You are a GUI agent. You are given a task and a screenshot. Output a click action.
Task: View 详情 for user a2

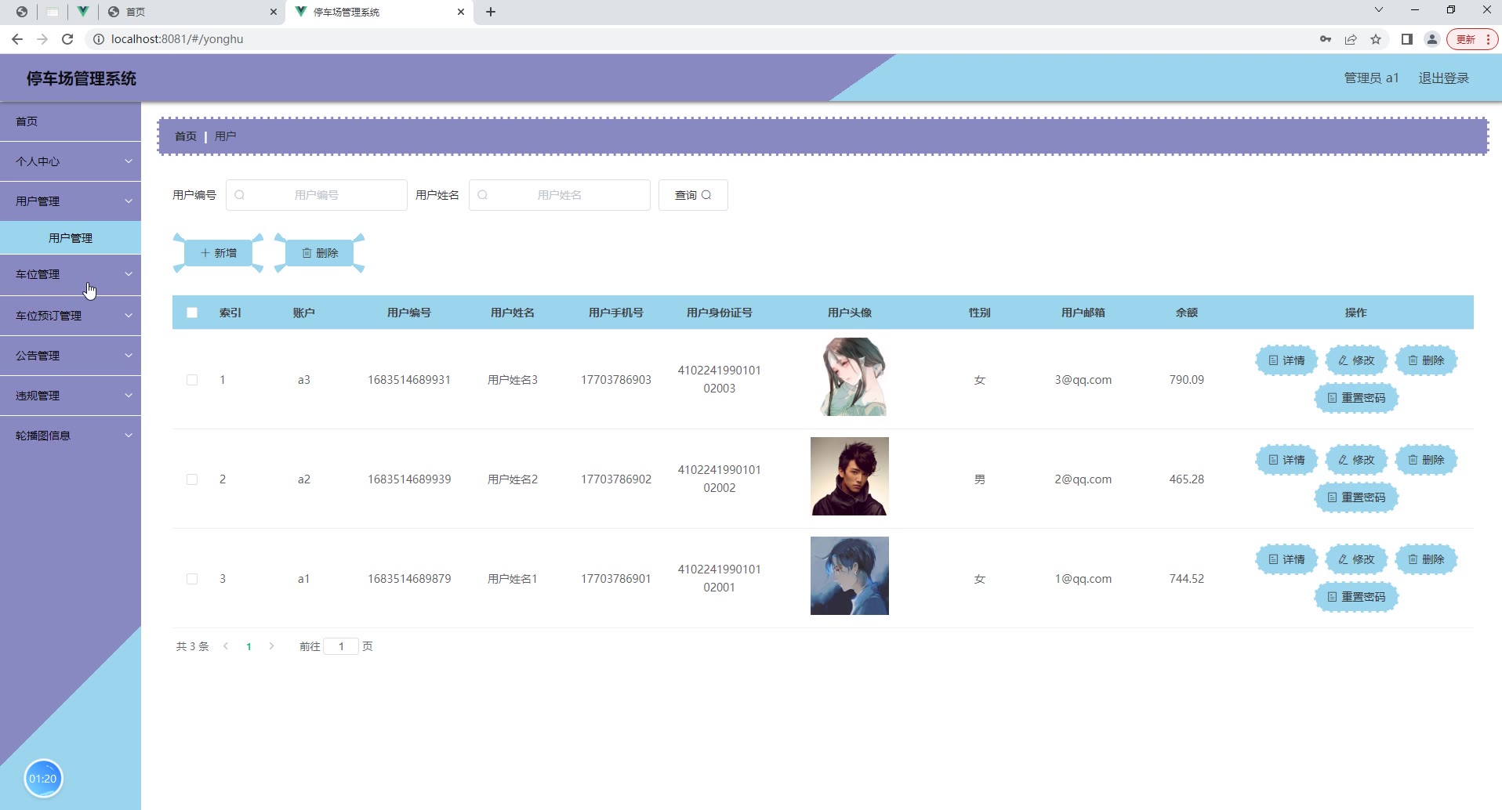coord(1286,460)
